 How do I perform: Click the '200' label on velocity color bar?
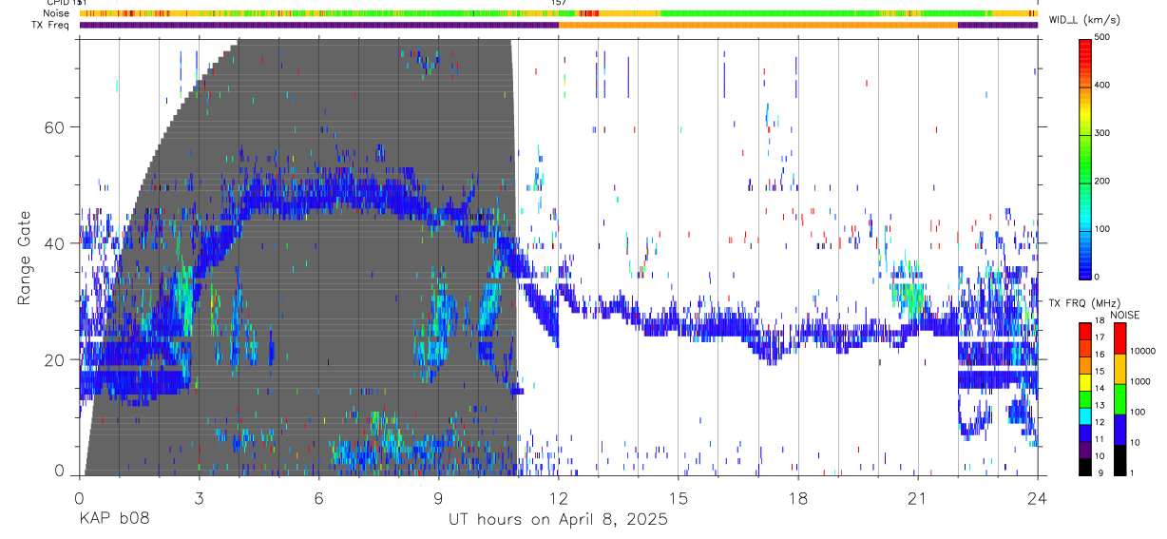(1103, 181)
